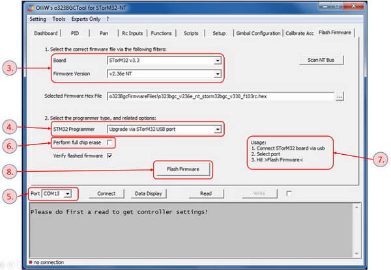Click the Data Display button
391x270 pixels.
[149, 194]
